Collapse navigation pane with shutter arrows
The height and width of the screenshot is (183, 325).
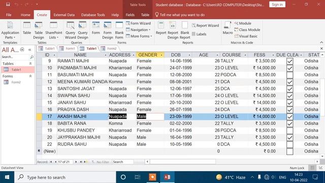coord(29,50)
